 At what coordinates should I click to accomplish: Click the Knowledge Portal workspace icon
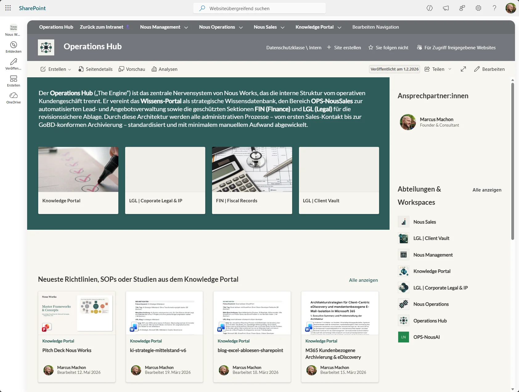click(x=403, y=271)
